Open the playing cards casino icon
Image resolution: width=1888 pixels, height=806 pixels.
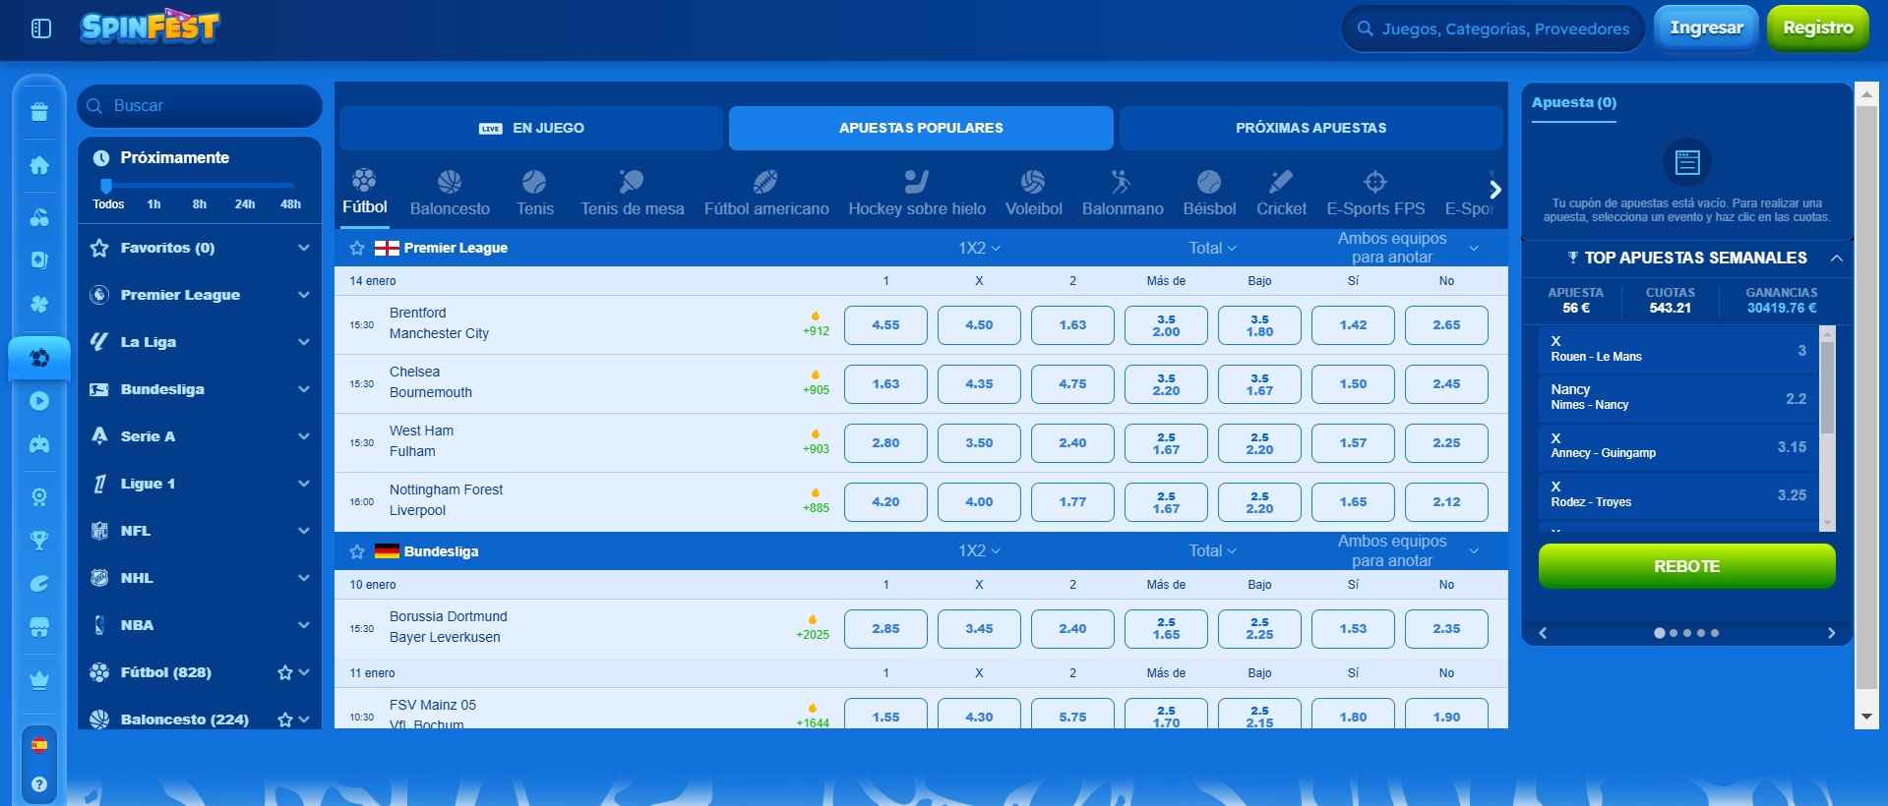[x=39, y=260]
